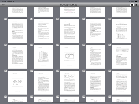Screen dimensions: 139x104
Task: Open page 35 thumbnail
Action: pyautogui.click(x=121, y=99)
